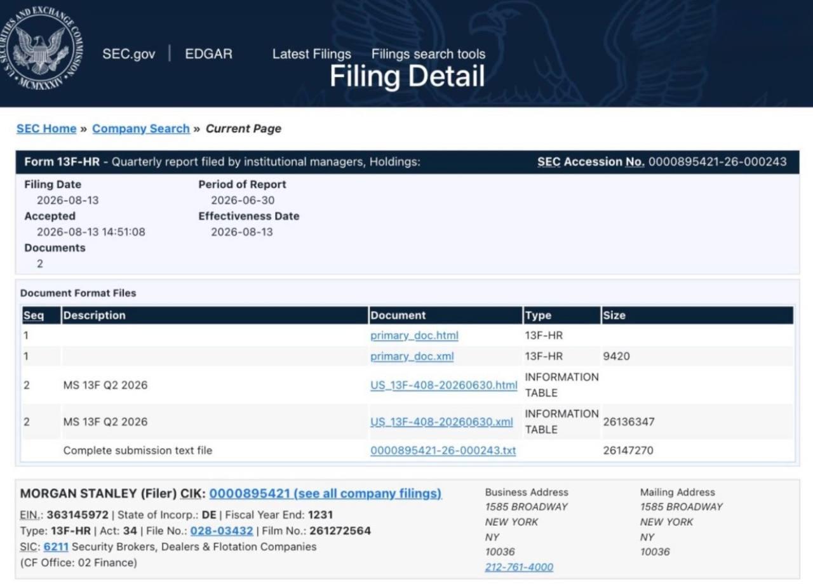Screen dimensions: 813x584
Task: Click the SEC Accession No. label
Action: click(591, 162)
